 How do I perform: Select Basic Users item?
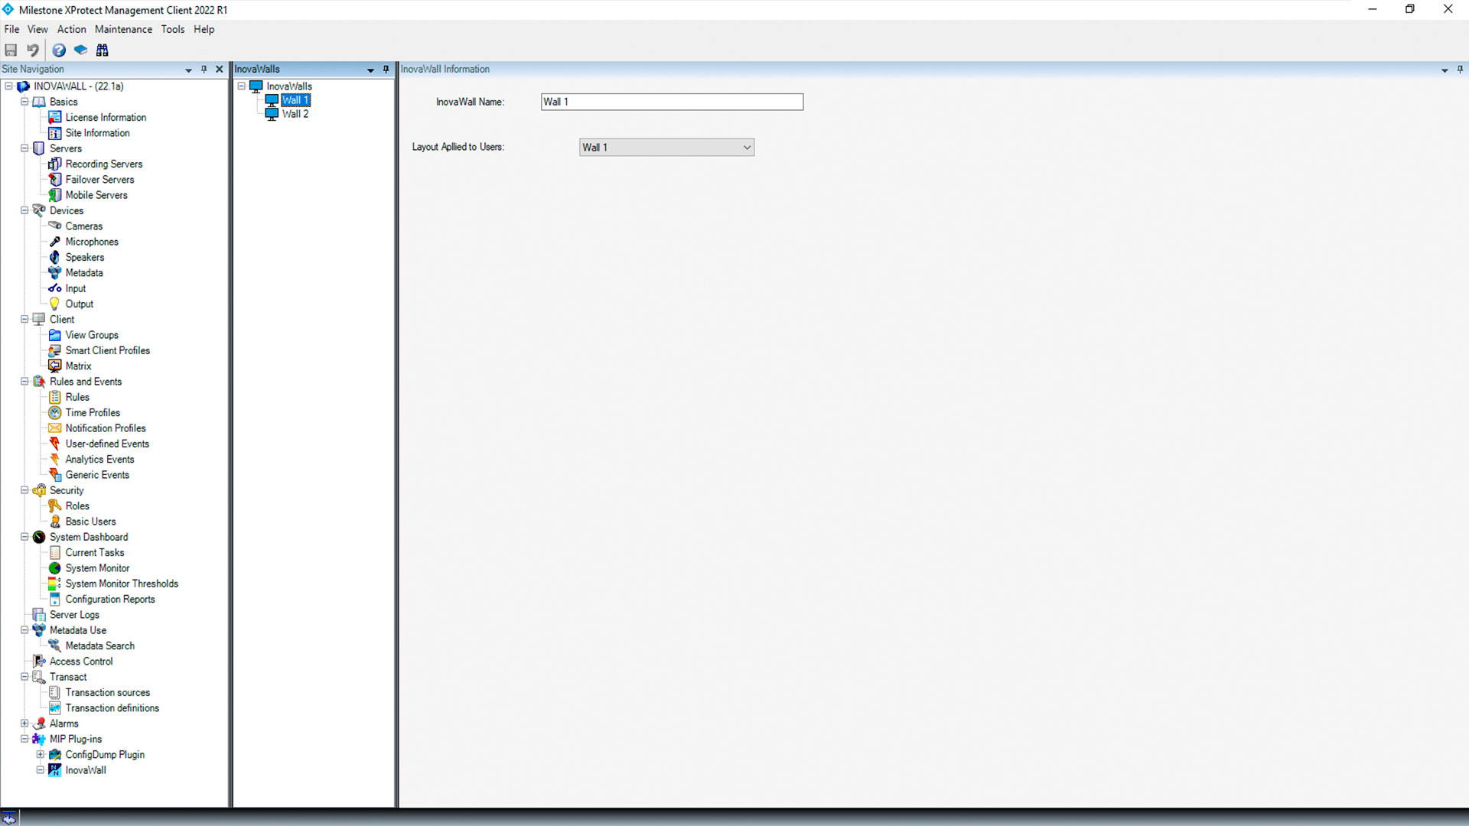coord(90,522)
